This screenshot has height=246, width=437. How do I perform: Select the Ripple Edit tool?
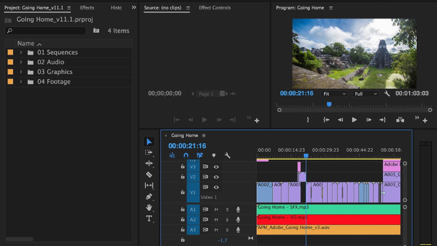[x=149, y=163]
